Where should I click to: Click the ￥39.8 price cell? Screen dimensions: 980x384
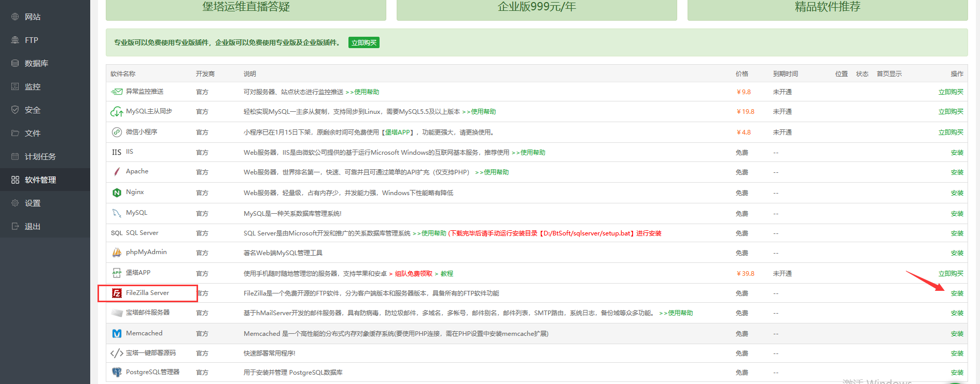[746, 273]
